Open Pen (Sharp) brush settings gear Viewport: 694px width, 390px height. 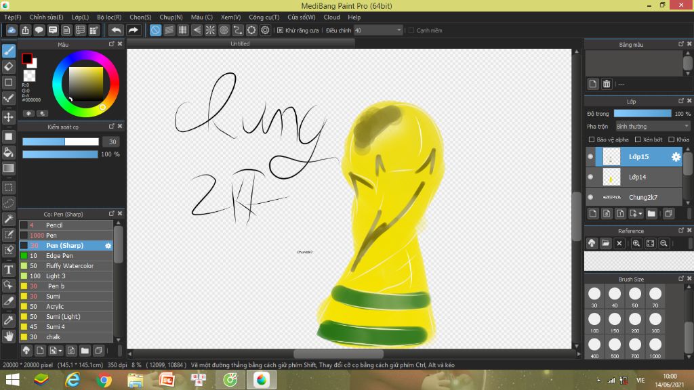click(x=108, y=245)
